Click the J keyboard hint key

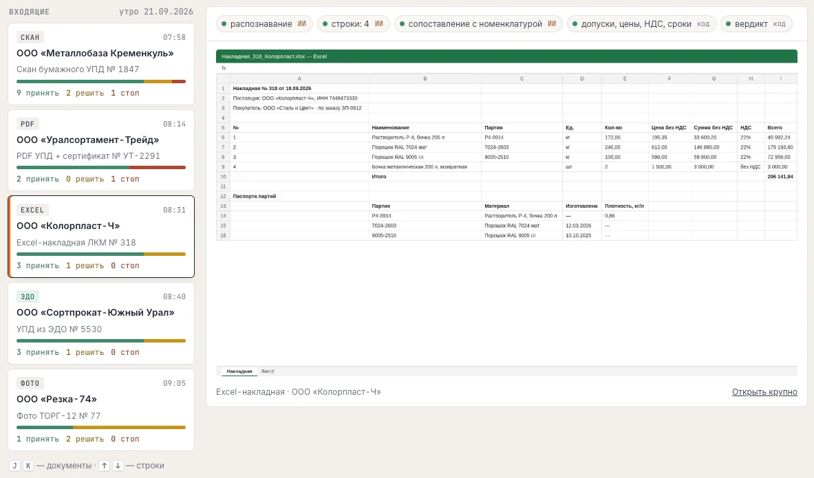[x=14, y=466]
